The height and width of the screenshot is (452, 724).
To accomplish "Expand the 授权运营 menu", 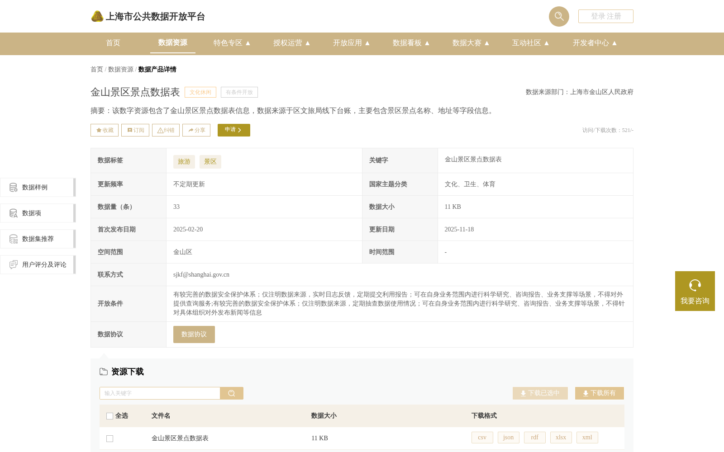I will pos(292,43).
